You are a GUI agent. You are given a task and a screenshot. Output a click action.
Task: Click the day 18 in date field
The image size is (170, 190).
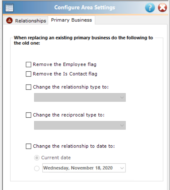[98, 168]
